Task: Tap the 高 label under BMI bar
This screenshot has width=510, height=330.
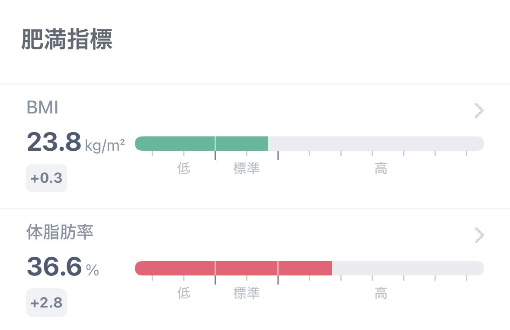Action: tap(381, 168)
